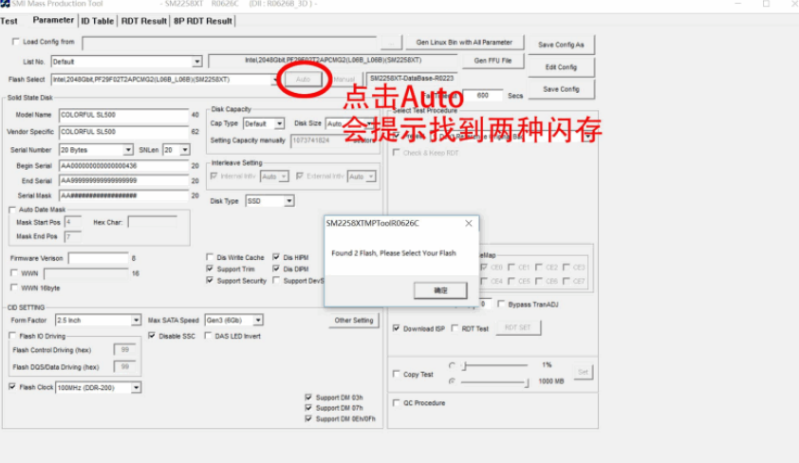Toggle Disable SSC checkbox

click(x=151, y=336)
